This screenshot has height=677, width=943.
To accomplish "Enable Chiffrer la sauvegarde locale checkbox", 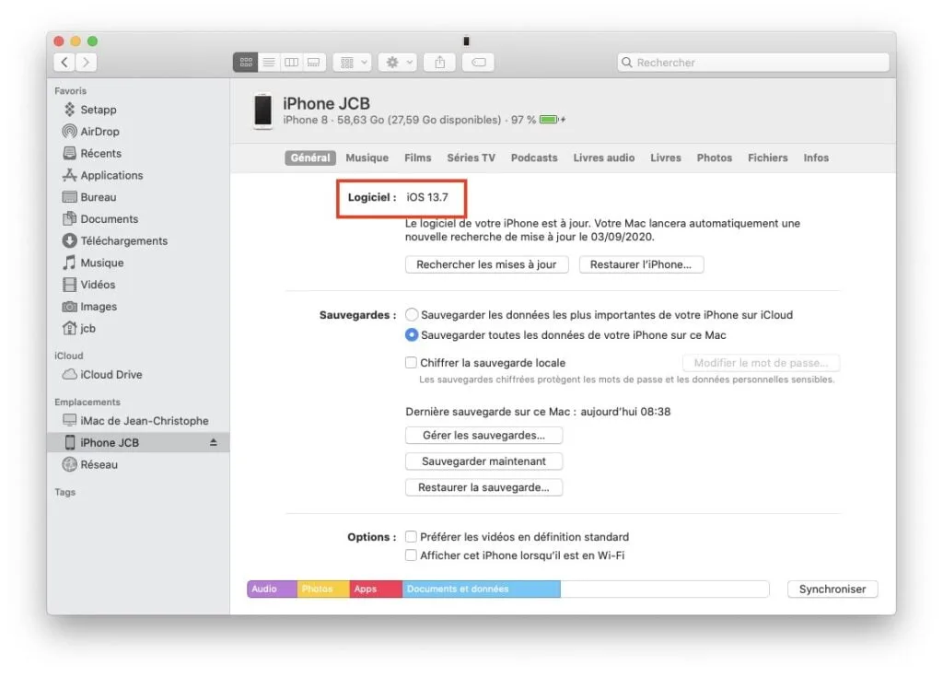I will tap(412, 363).
